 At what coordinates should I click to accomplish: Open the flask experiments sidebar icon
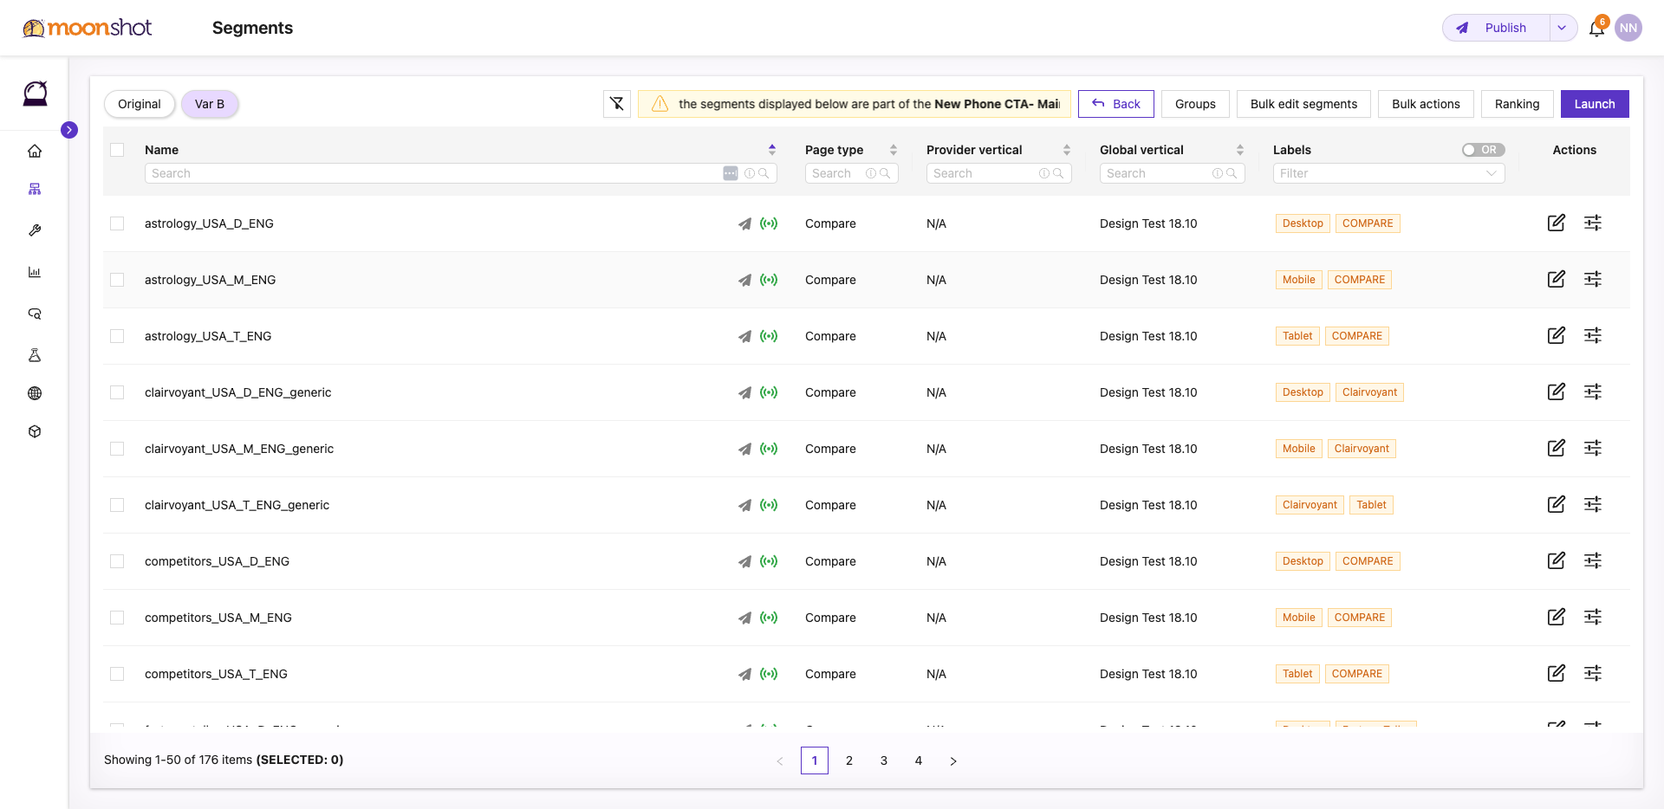pos(35,355)
